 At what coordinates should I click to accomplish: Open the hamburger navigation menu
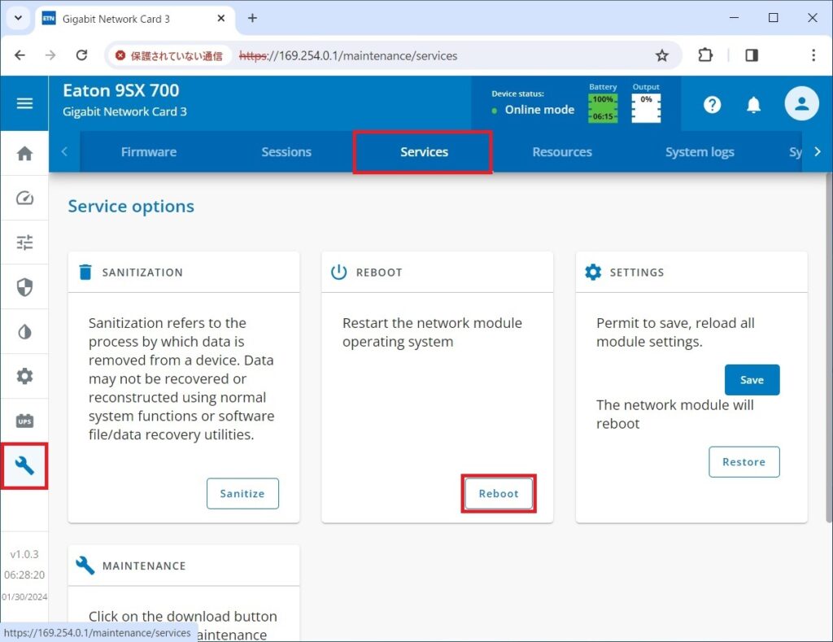point(24,103)
